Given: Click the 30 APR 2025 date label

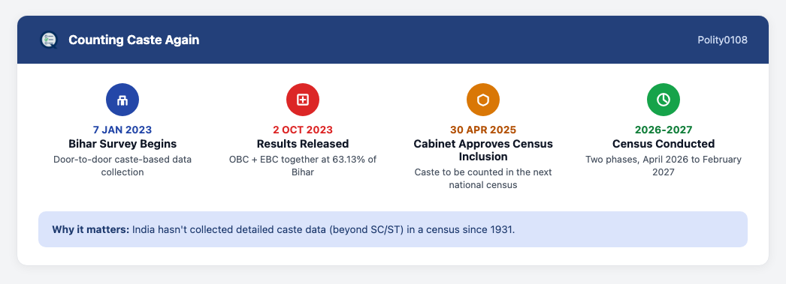Looking at the screenshot, I should 483,130.
